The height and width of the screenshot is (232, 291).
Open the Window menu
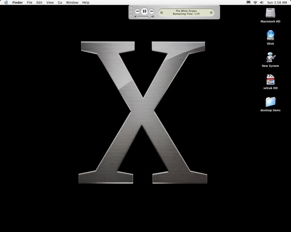point(72,2)
